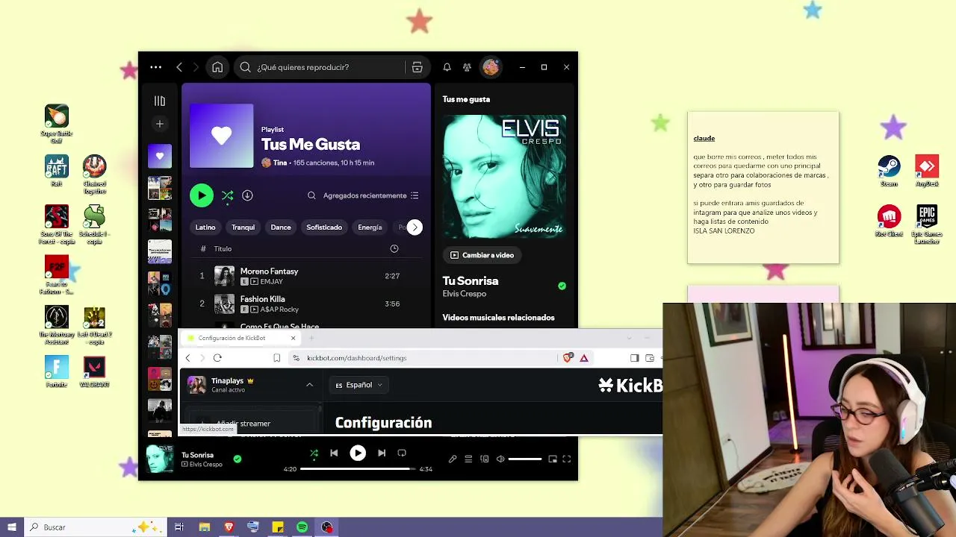Select the Moreno Fantasy track
Image resolution: width=956 pixels, height=537 pixels.
(x=306, y=276)
